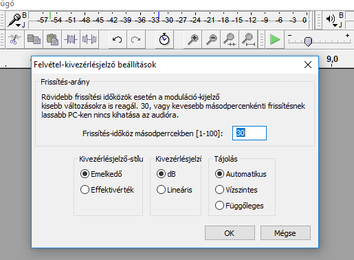
Task: Click the play-at-speed toolbar grip handle
Action: click(261, 39)
